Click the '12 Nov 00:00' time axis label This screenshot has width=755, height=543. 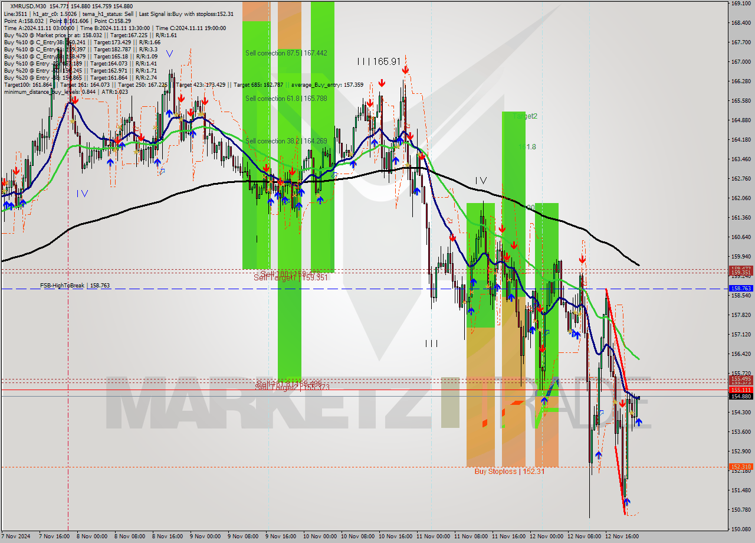pos(546,537)
